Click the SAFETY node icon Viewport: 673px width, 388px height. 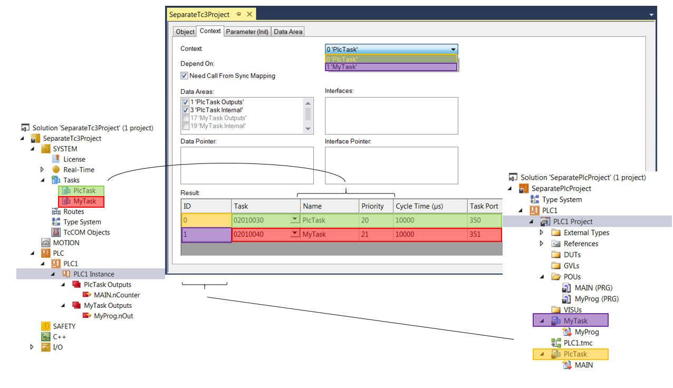[x=46, y=326]
